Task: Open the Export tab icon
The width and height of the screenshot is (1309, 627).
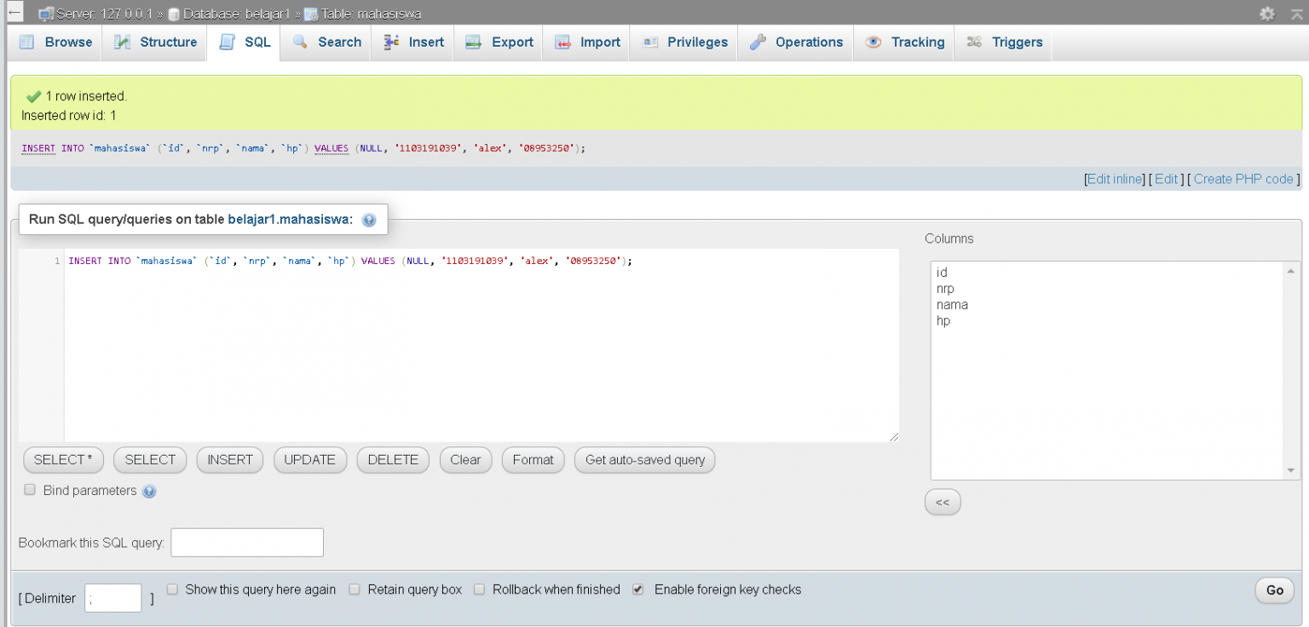Action: 474,43
